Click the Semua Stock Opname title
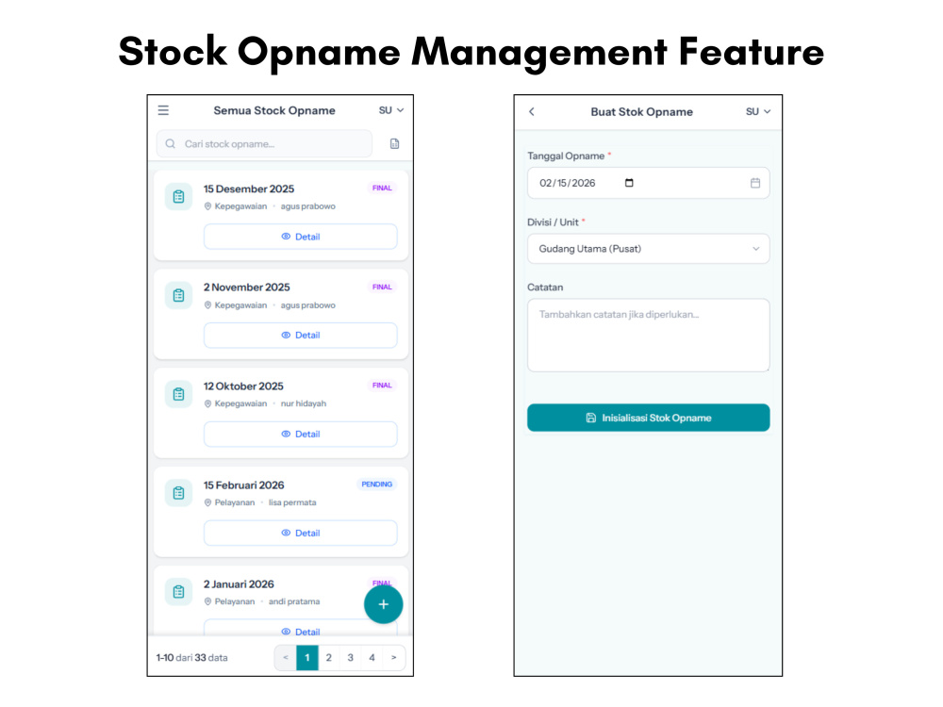 [x=274, y=110]
